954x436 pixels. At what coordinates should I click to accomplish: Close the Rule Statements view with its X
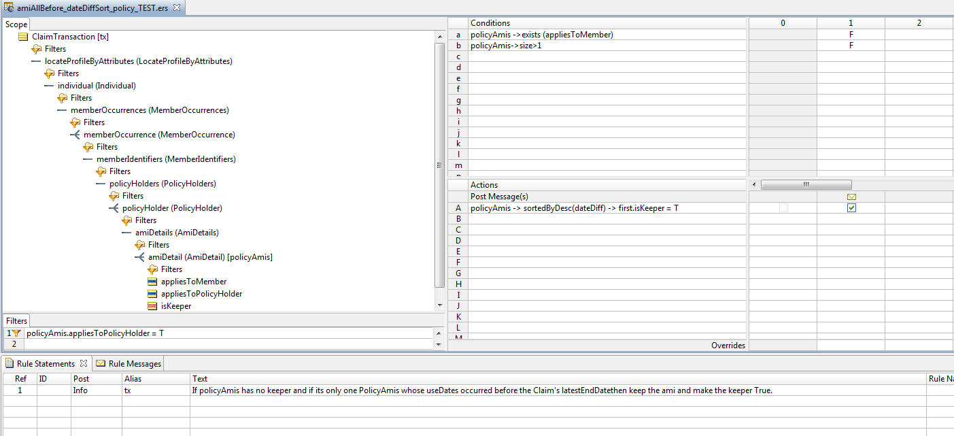pos(84,363)
